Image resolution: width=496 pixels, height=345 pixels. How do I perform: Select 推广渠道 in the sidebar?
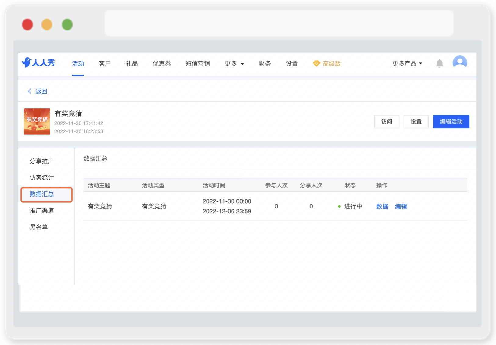[x=42, y=210]
